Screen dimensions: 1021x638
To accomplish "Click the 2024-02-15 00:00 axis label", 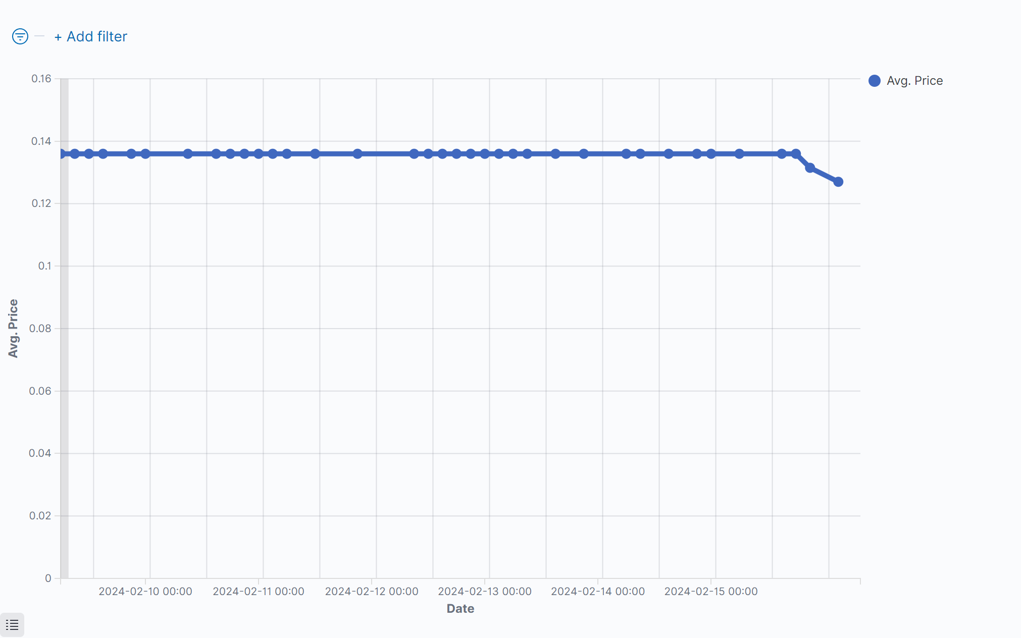I will (x=711, y=591).
